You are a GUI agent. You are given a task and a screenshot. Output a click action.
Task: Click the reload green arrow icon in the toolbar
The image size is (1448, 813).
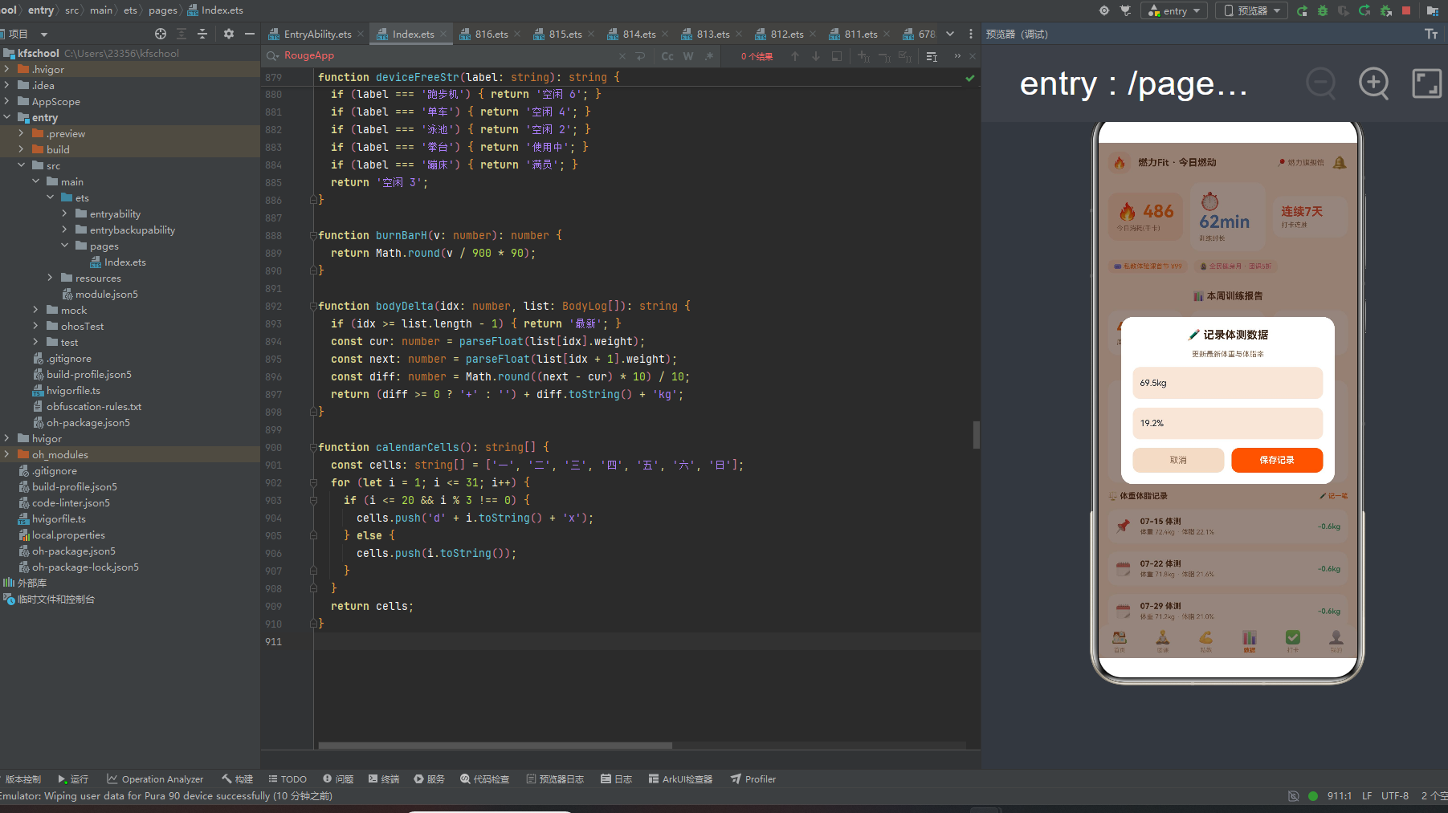[x=1364, y=10]
